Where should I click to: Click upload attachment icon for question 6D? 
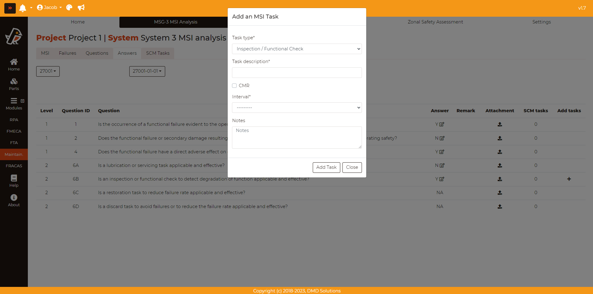click(500, 207)
